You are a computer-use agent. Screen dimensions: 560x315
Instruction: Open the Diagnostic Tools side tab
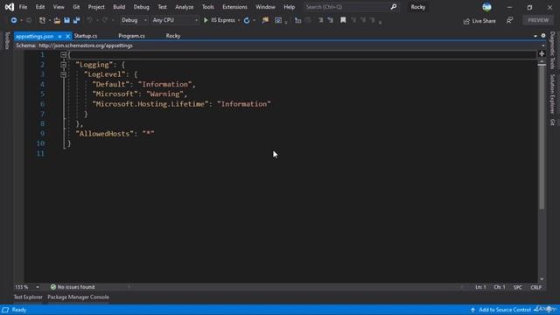(552, 51)
